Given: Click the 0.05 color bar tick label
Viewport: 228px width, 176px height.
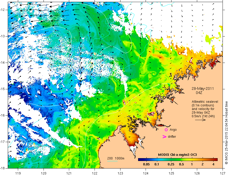Looking at the screenshot, I should tap(146, 164).
